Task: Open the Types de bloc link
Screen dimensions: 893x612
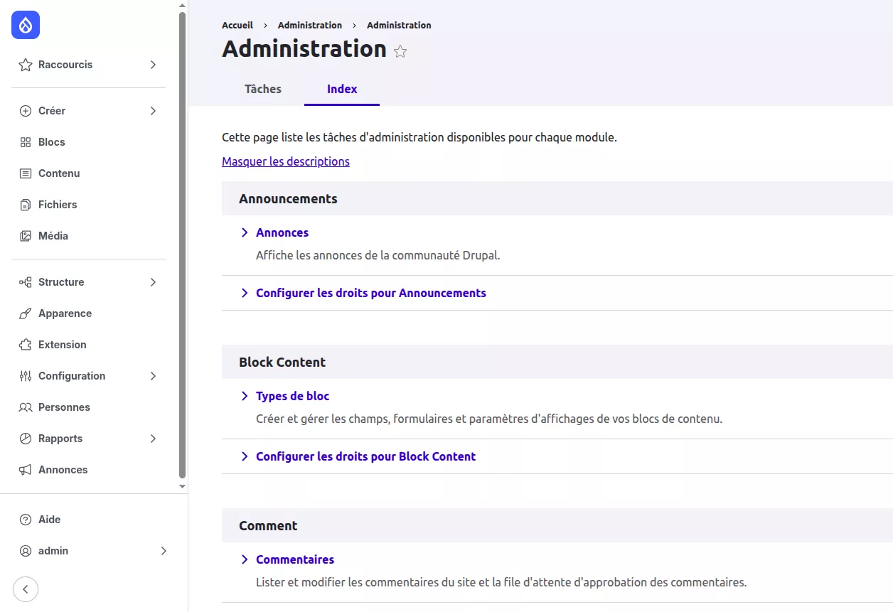Action: point(293,396)
